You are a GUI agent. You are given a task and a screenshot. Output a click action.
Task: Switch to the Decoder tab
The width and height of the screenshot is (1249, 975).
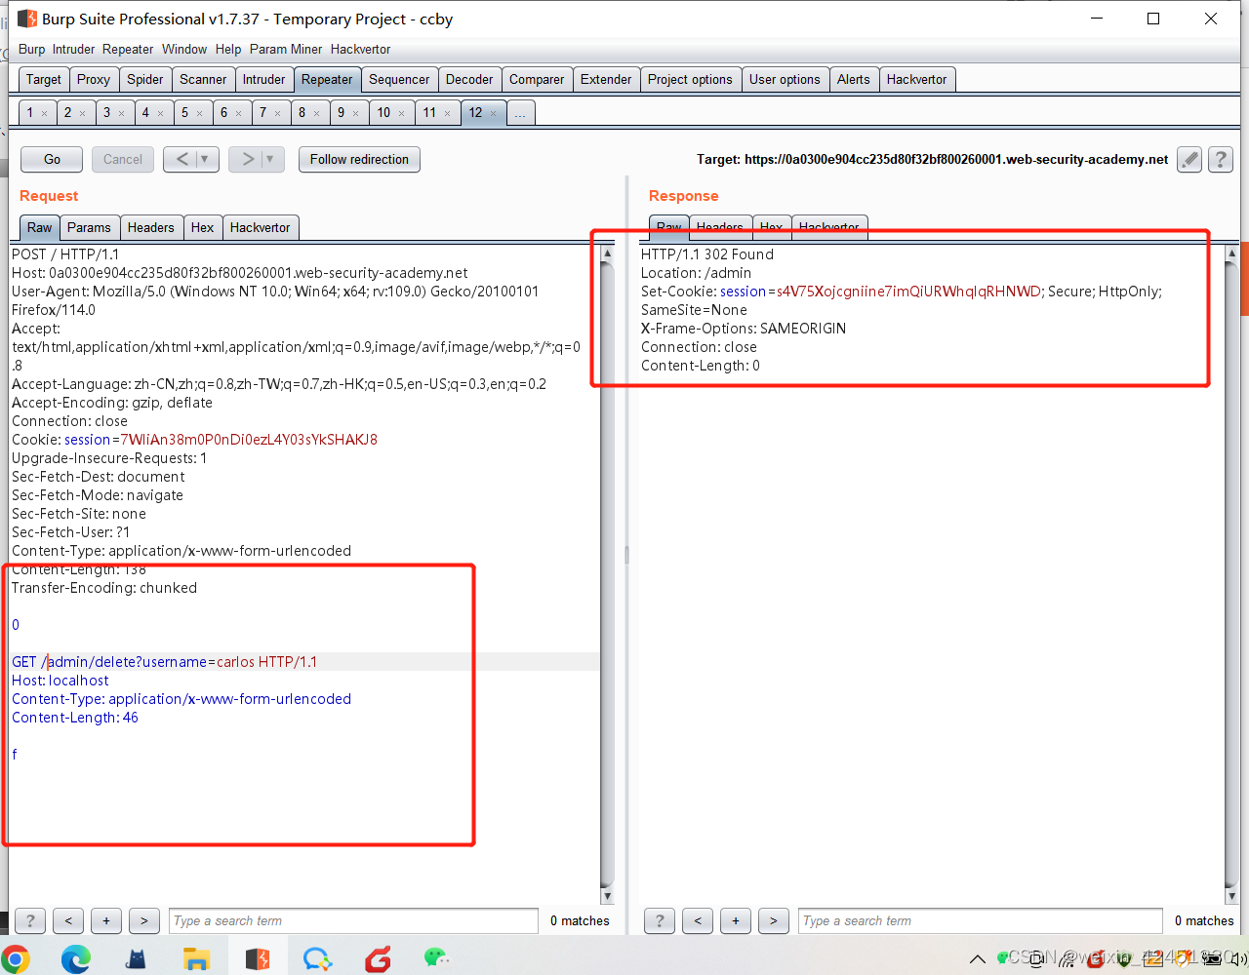point(469,80)
